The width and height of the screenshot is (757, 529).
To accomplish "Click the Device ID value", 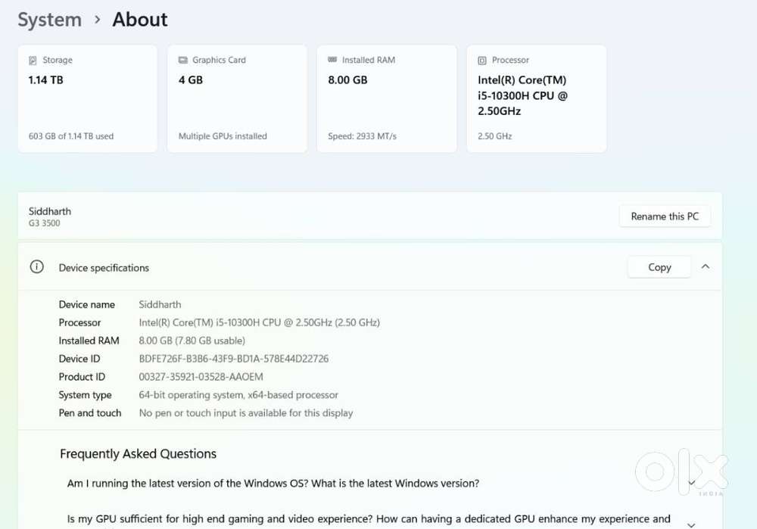I will tap(233, 359).
